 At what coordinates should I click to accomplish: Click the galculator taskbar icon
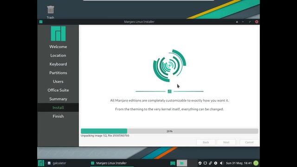(49, 163)
